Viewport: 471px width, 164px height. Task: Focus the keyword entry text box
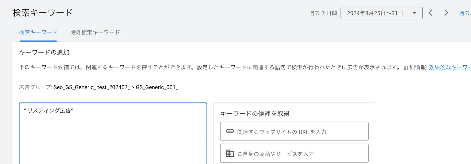click(113, 135)
